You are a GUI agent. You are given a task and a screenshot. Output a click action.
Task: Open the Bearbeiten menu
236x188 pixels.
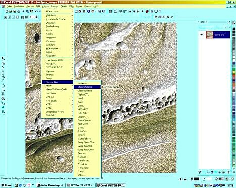19,6
